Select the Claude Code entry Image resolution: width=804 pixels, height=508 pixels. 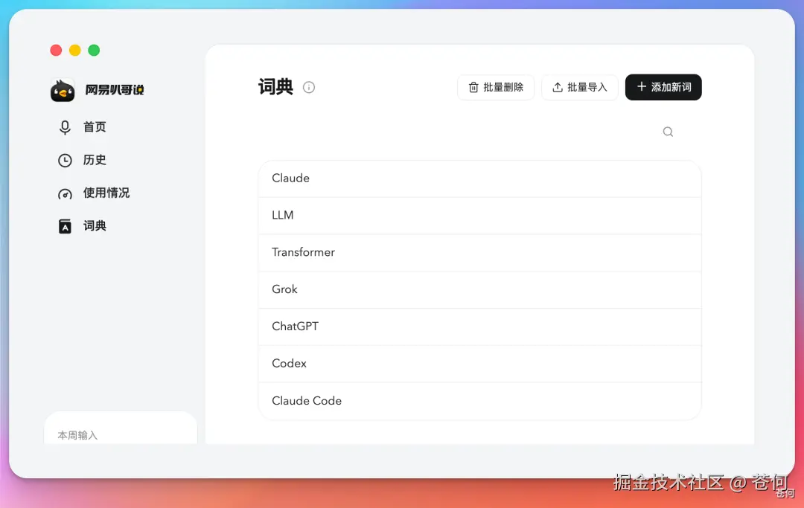click(479, 401)
